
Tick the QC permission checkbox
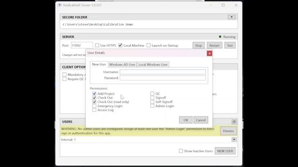click(152, 94)
